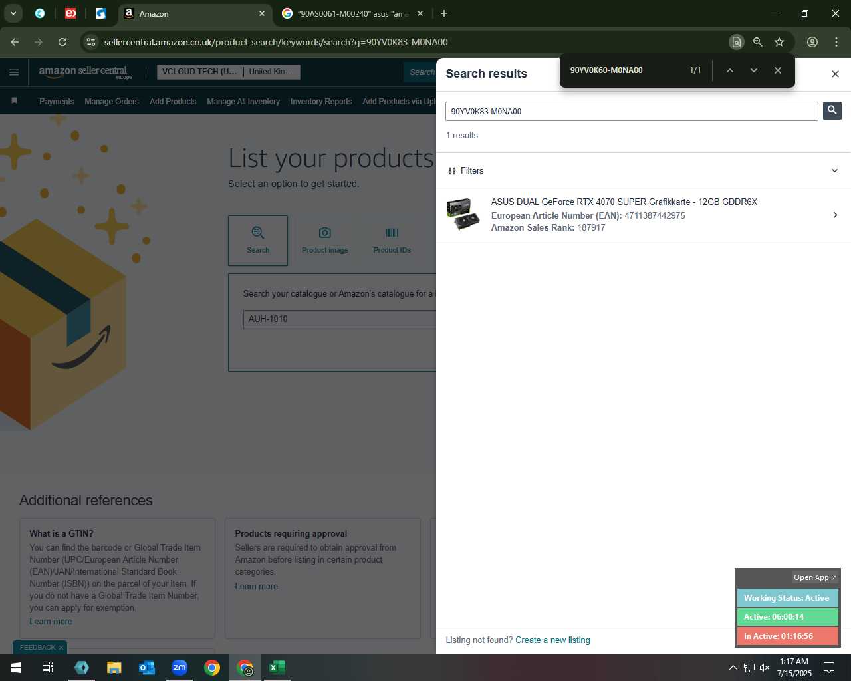
Task: Click the AUH-1010 catalogue search field
Action: (340, 319)
